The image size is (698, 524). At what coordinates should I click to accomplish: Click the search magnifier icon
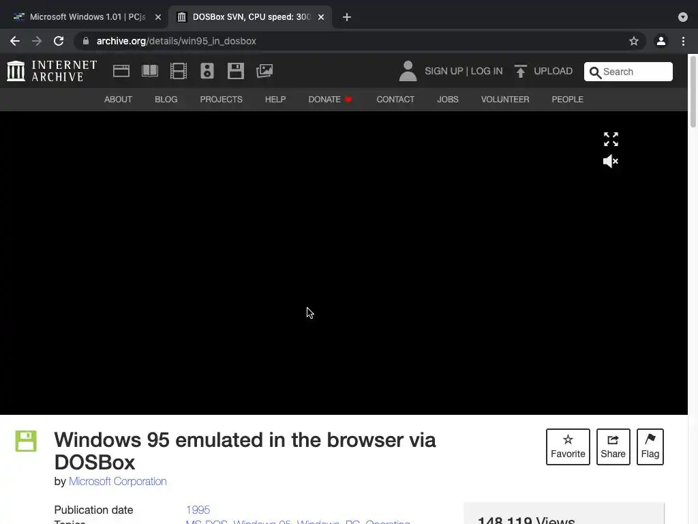595,72
